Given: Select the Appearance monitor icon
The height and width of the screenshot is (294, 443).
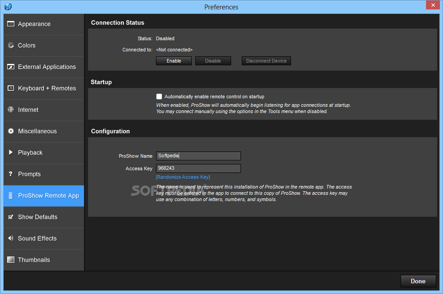Looking at the screenshot, I should coord(11,24).
